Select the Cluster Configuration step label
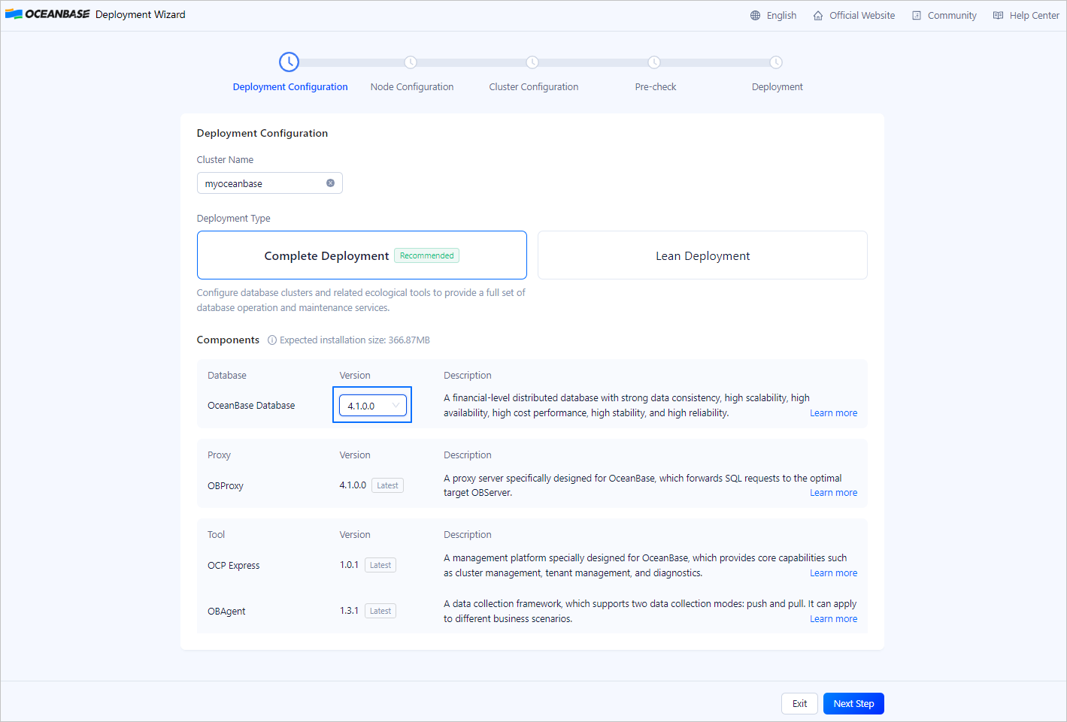 (534, 87)
